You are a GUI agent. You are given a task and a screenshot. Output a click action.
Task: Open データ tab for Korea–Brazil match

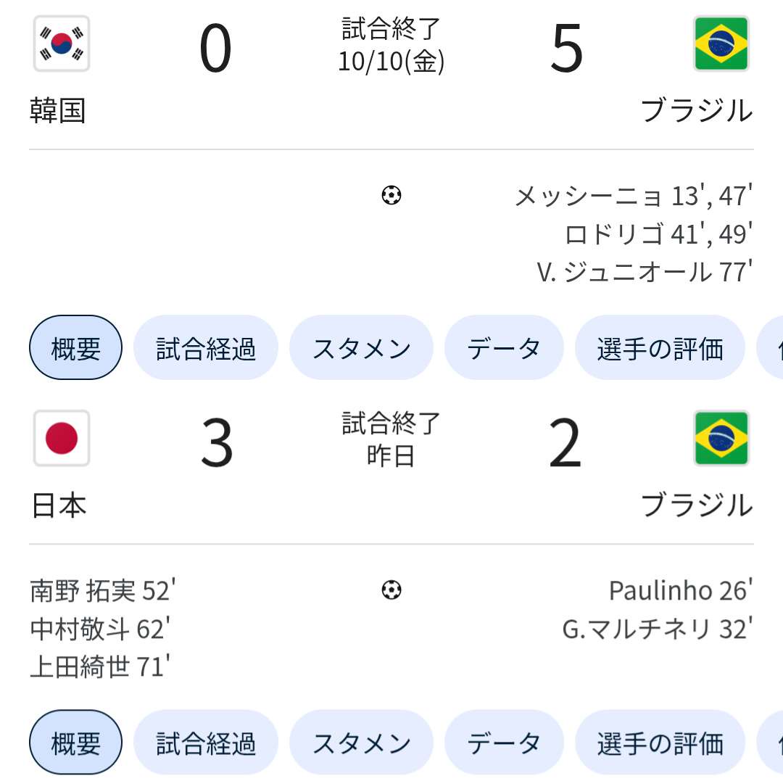point(504,348)
